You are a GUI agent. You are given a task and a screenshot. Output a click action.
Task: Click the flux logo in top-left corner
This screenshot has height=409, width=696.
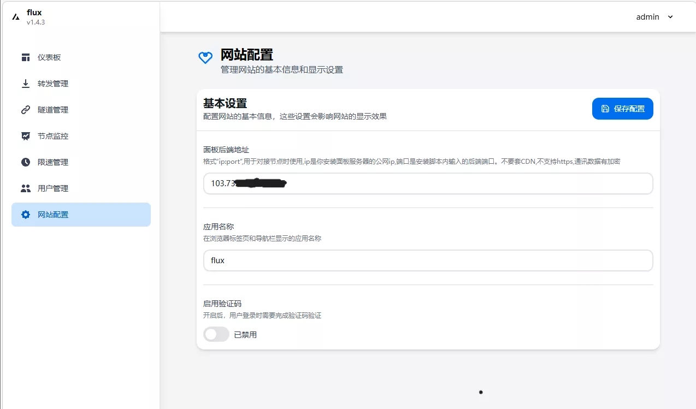tap(15, 16)
